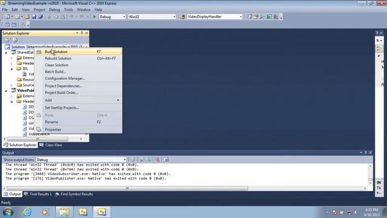Open Windows Explorer from the taskbar
Image resolution: width=387 pixels, height=218 pixels.
[x=64, y=212]
